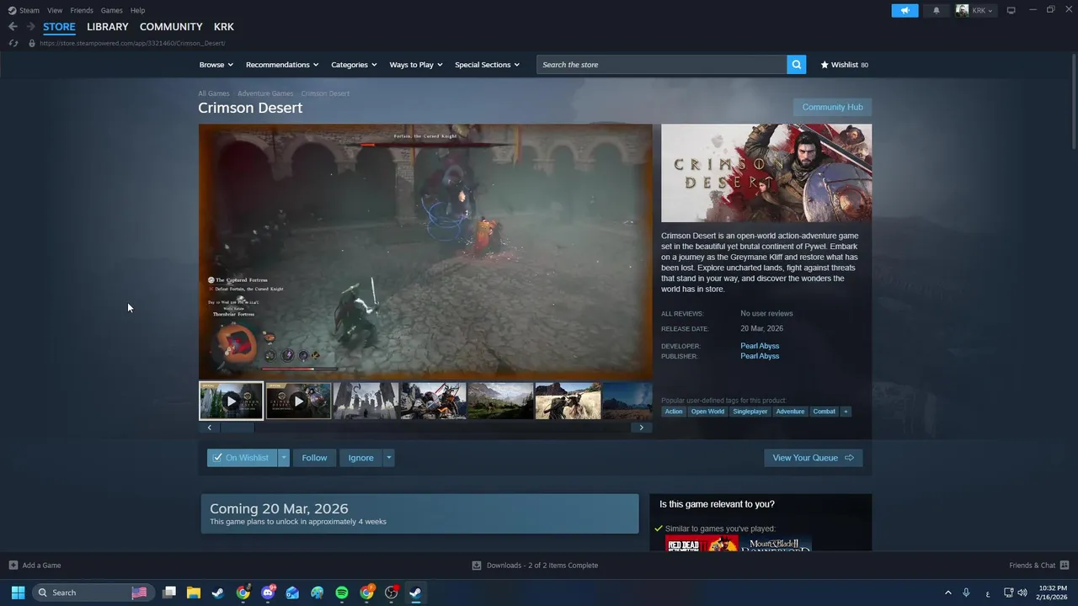Expand the Browse menu
This screenshot has height=606, width=1078.
[x=216, y=65]
